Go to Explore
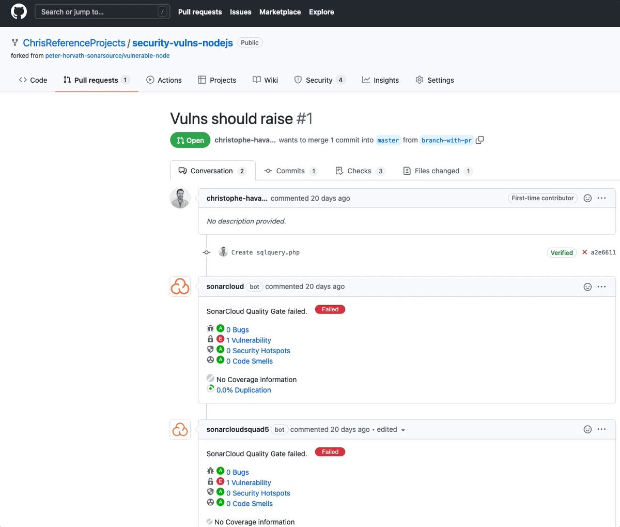 (321, 12)
